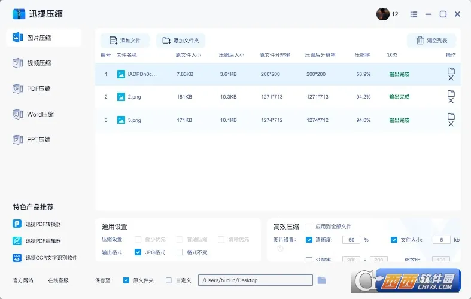Click the 文件名称 column header

(x=126, y=55)
